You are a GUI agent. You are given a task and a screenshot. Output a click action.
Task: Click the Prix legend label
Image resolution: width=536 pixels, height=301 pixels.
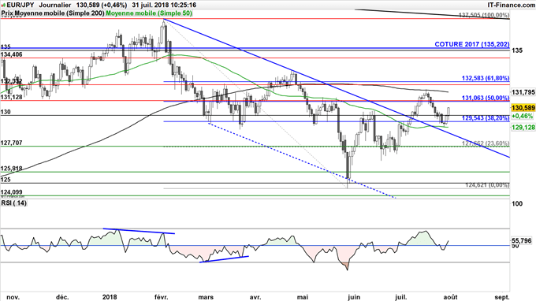tap(7, 13)
